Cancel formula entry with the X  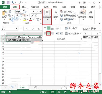(x=27, y=29)
